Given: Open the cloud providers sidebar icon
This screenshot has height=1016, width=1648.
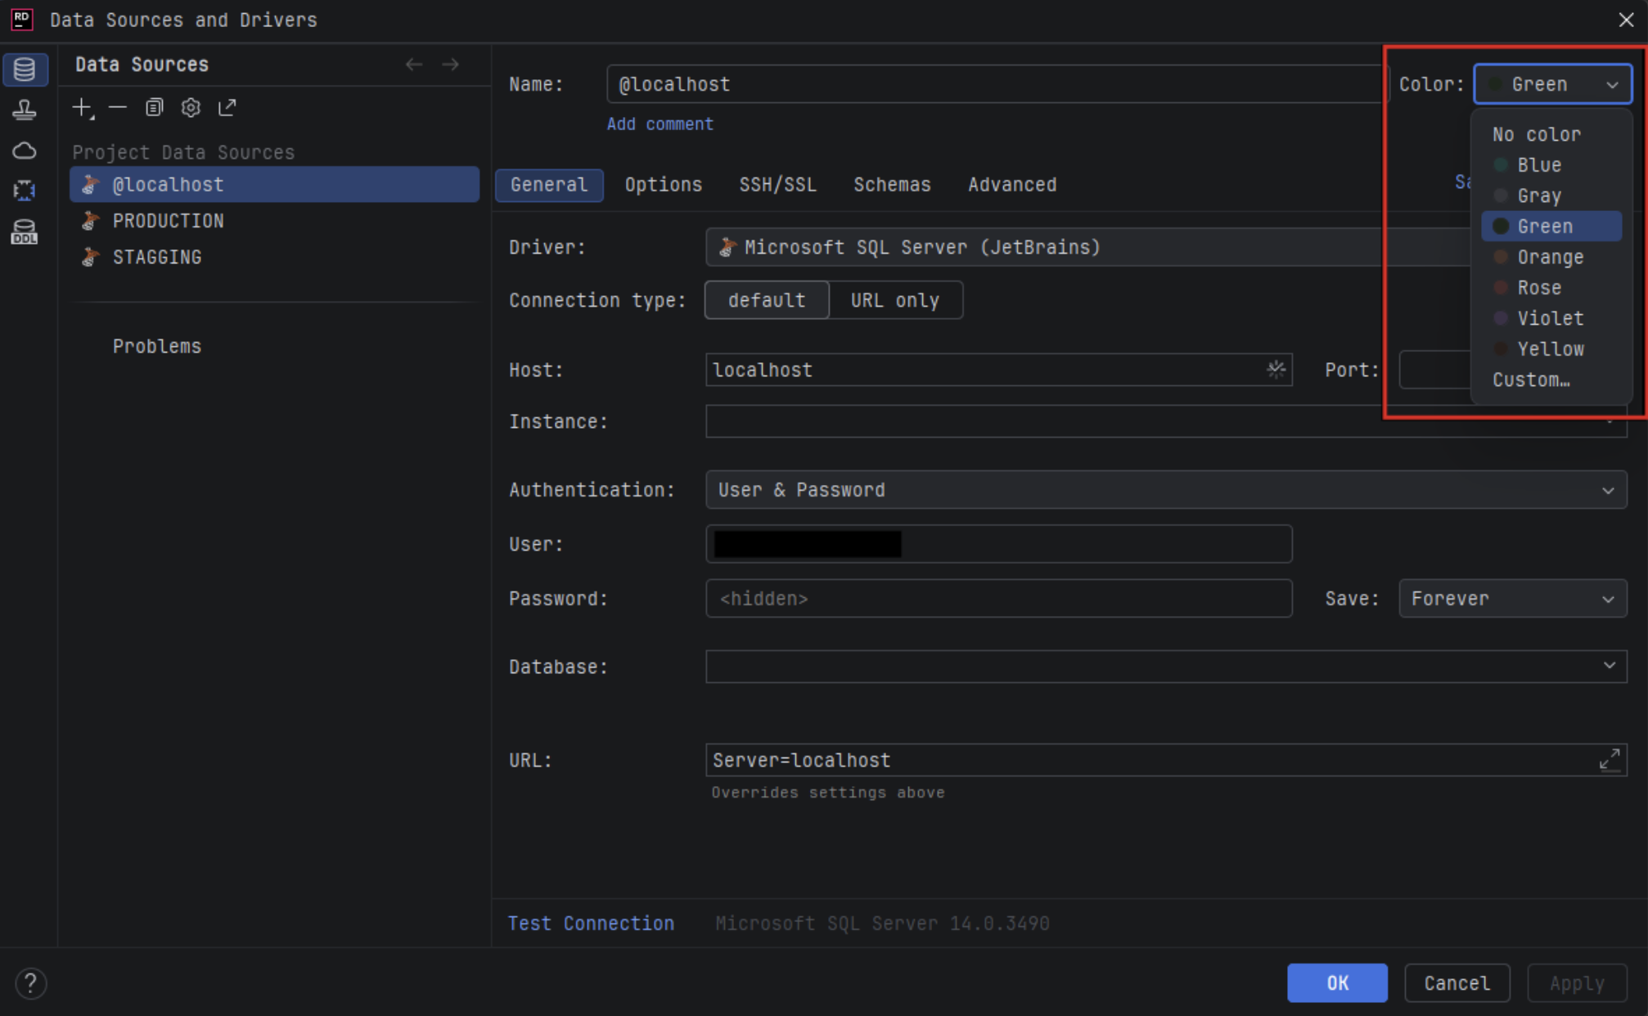Looking at the screenshot, I should pos(25,151).
